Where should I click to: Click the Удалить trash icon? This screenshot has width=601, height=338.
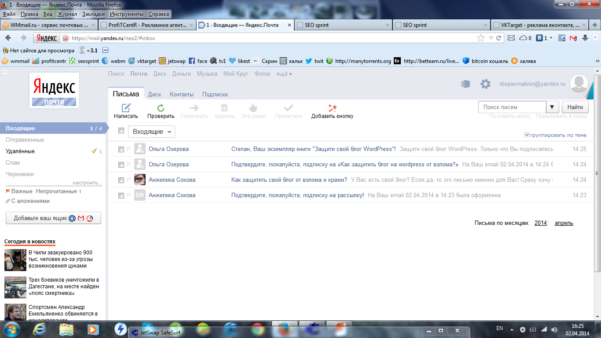[224, 108]
